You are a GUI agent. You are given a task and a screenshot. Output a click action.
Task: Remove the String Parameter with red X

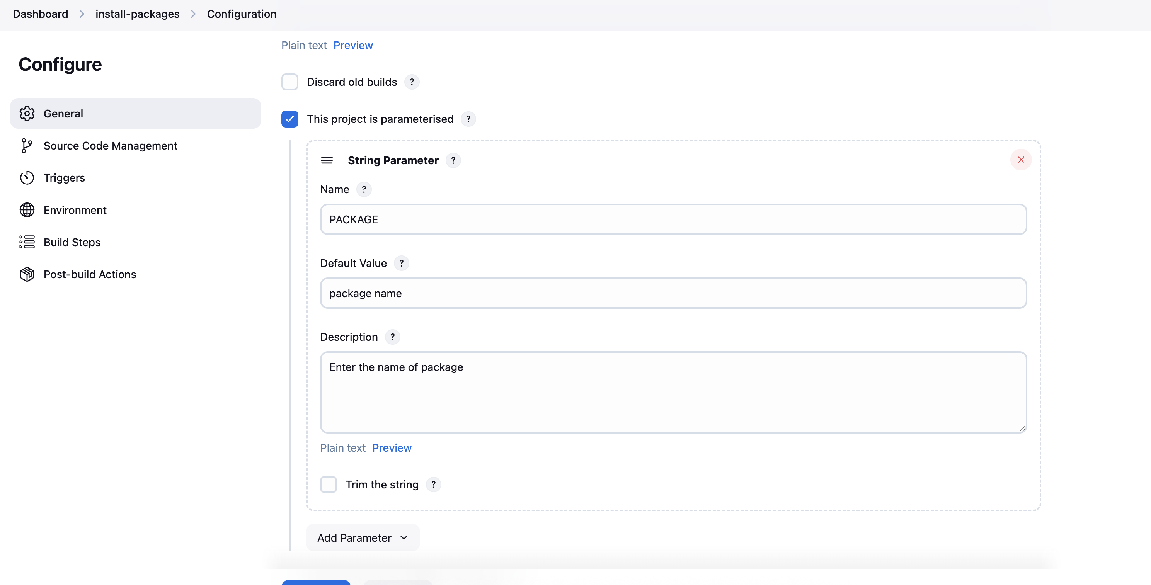[x=1020, y=160]
